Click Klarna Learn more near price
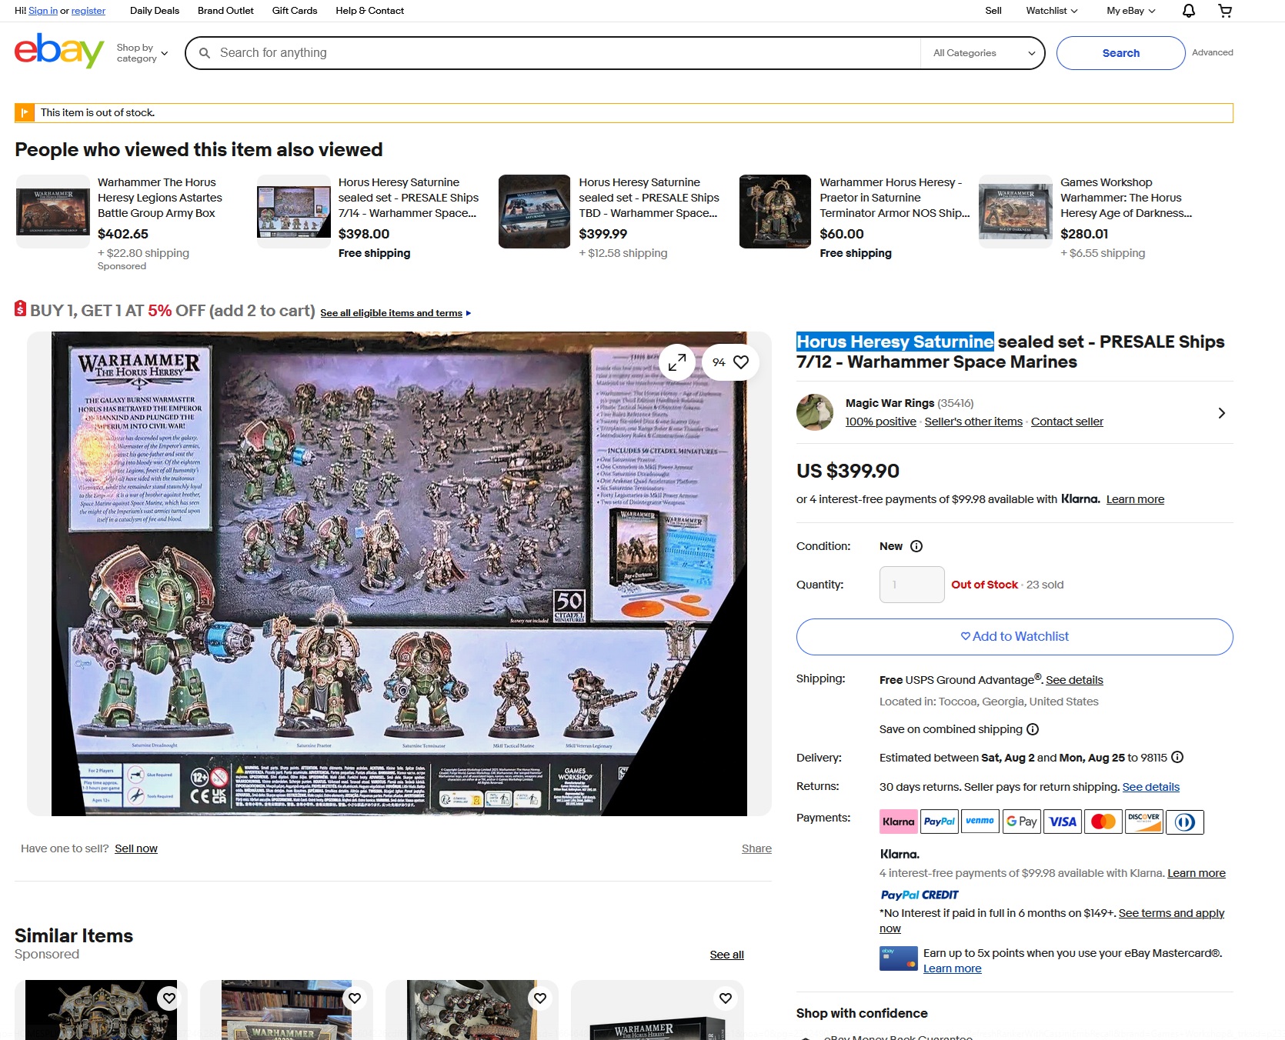This screenshot has width=1285, height=1040. click(1135, 499)
